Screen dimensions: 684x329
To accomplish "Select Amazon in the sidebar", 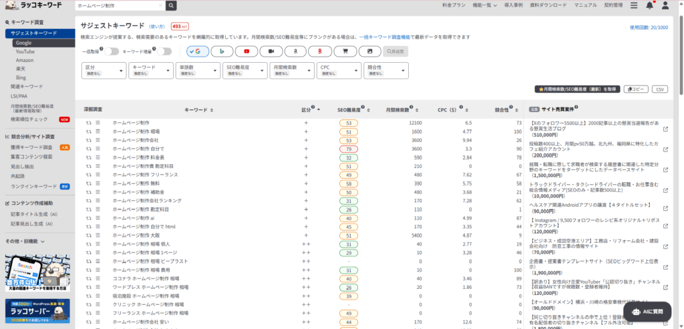I will (x=25, y=60).
